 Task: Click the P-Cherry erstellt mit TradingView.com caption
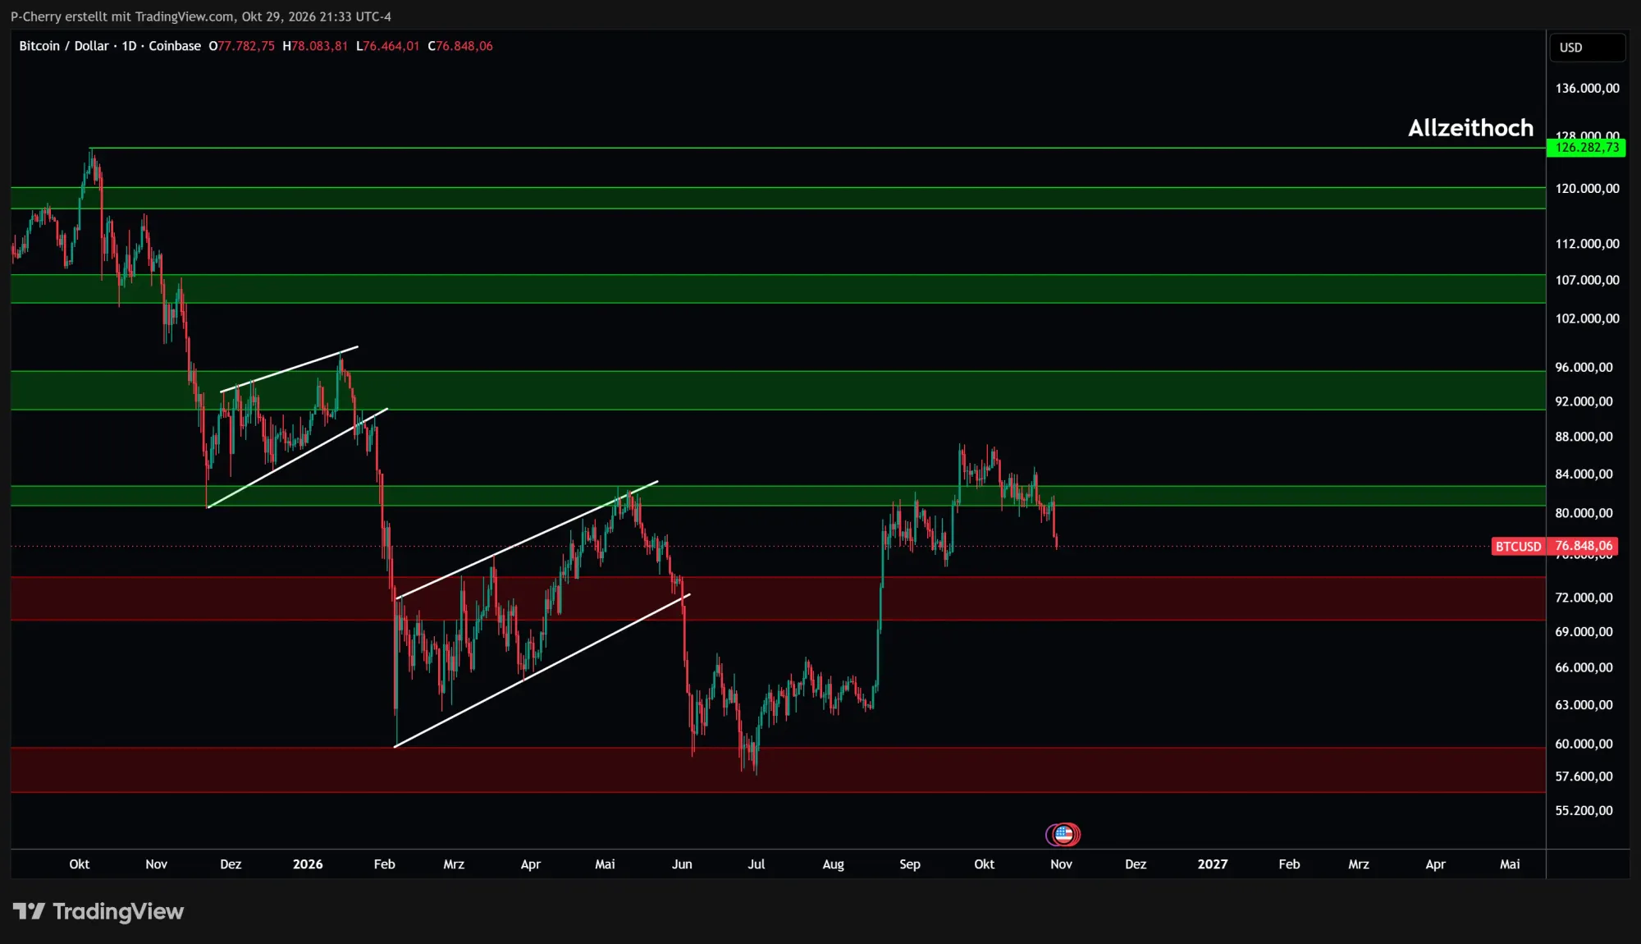(x=201, y=16)
